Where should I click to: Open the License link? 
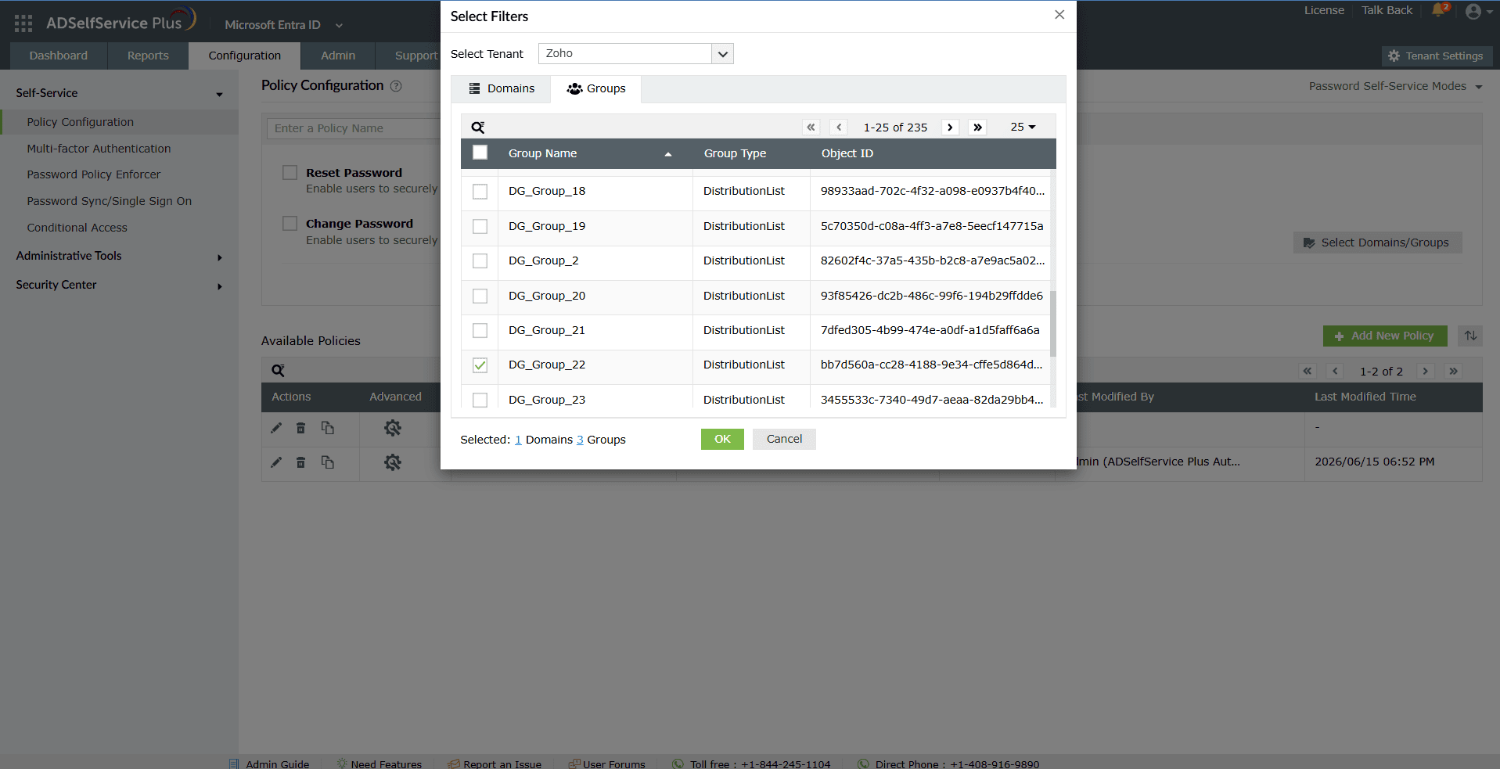(x=1324, y=10)
